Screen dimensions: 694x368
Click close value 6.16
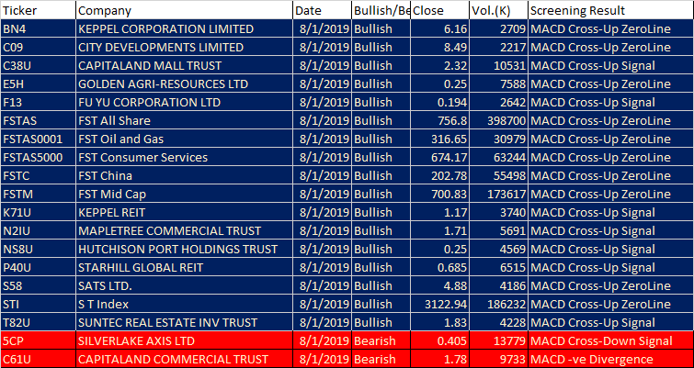pyautogui.click(x=440, y=29)
